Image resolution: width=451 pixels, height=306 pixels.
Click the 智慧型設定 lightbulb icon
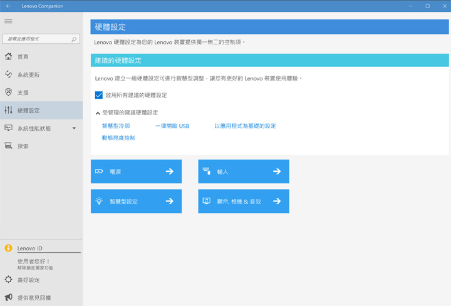tap(99, 201)
